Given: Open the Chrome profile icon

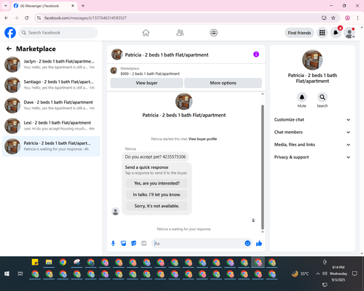Looking at the screenshot, I should 347,18.
